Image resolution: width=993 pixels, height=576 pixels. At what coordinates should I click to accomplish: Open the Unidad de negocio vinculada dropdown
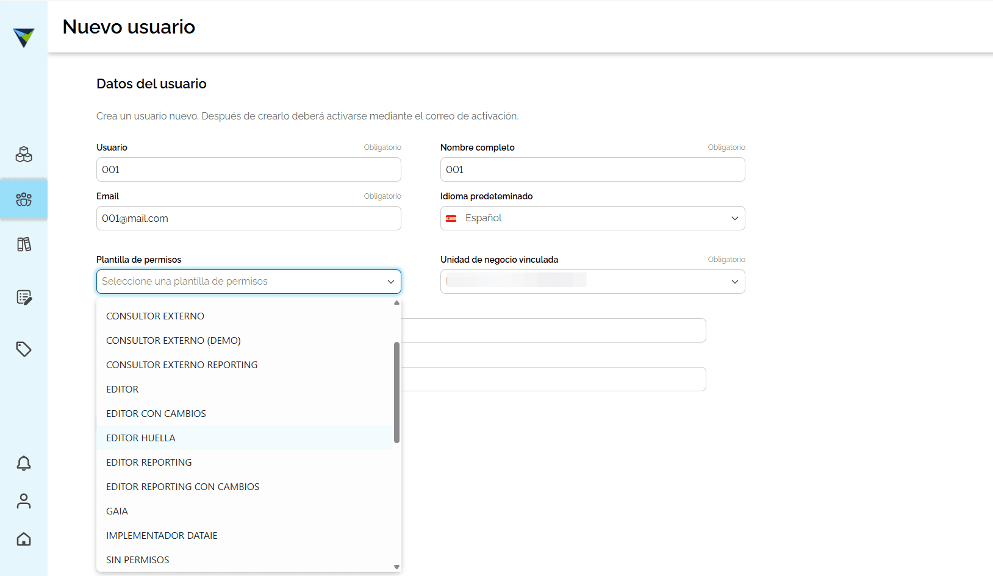click(x=593, y=282)
